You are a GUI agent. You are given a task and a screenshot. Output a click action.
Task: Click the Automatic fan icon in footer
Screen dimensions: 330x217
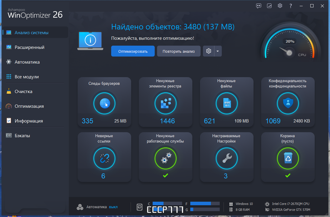pos(80,207)
